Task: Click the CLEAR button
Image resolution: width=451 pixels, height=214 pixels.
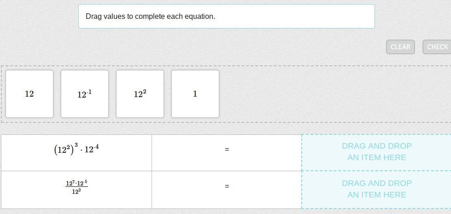Action: point(400,47)
